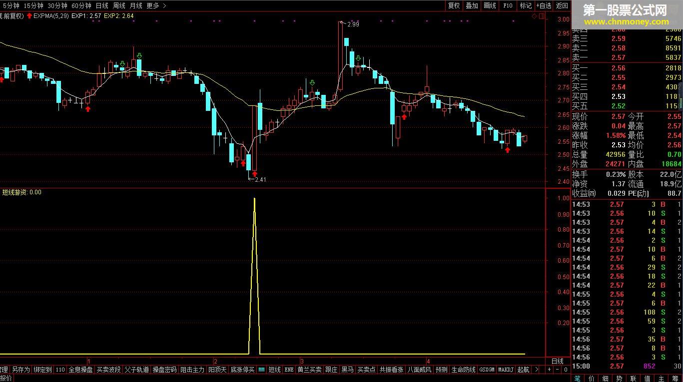Show the 月线 monthly chart
Viewport: 683px width, 382px height.
coord(136,5)
